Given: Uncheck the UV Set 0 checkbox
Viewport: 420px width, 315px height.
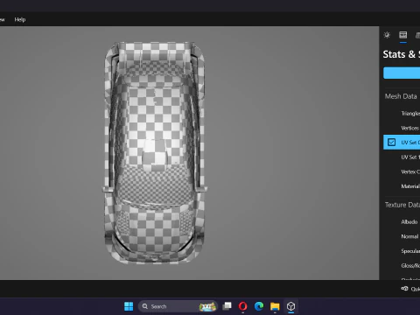Looking at the screenshot, I should 391,143.
